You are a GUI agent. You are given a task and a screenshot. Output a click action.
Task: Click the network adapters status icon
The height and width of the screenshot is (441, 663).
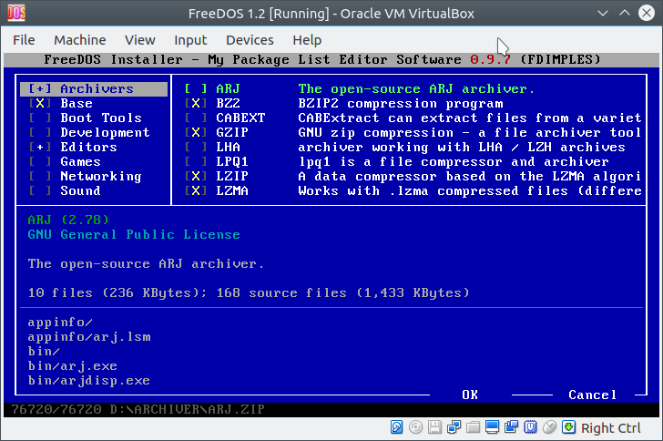[x=454, y=427]
